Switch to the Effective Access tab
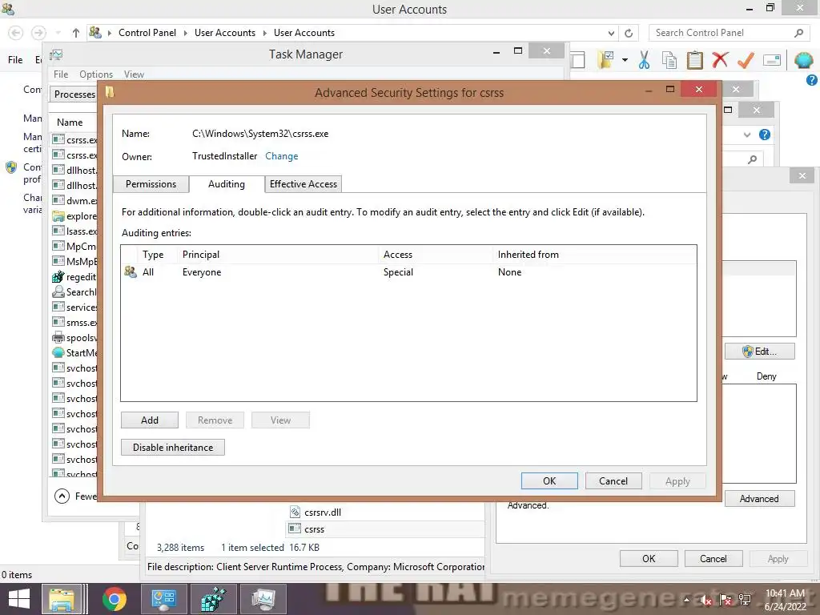This screenshot has height=615, width=820. 303,184
